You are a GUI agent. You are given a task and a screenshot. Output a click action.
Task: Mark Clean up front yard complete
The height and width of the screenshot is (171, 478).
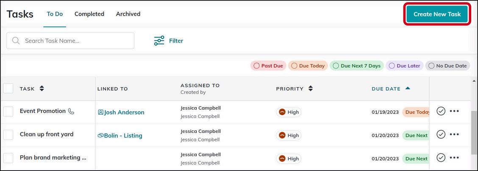click(x=441, y=134)
